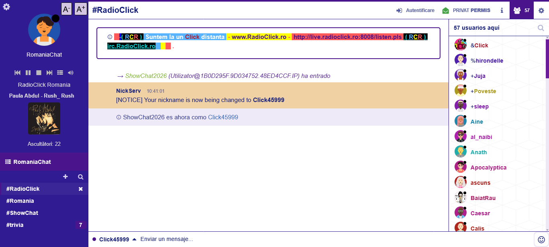Select user ascuns in user list

click(x=481, y=183)
